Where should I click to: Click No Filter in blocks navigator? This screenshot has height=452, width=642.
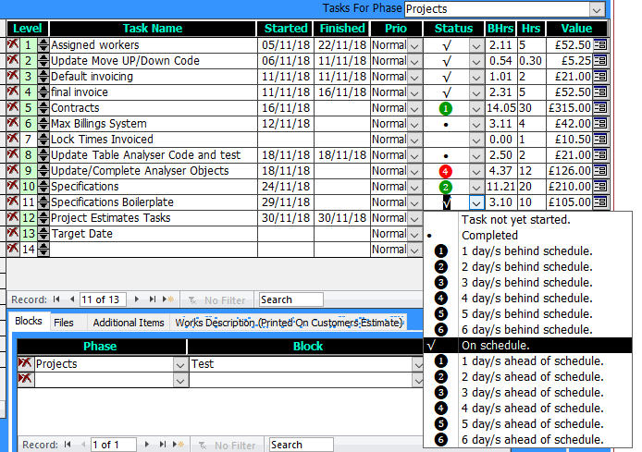(228, 445)
